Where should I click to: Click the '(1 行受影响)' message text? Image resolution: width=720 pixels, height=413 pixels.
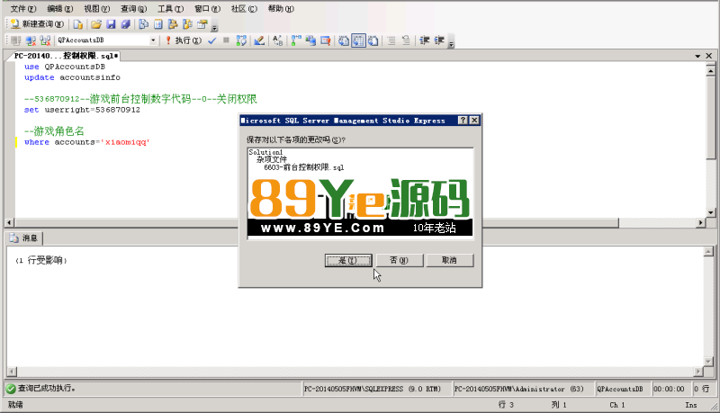coord(41,261)
